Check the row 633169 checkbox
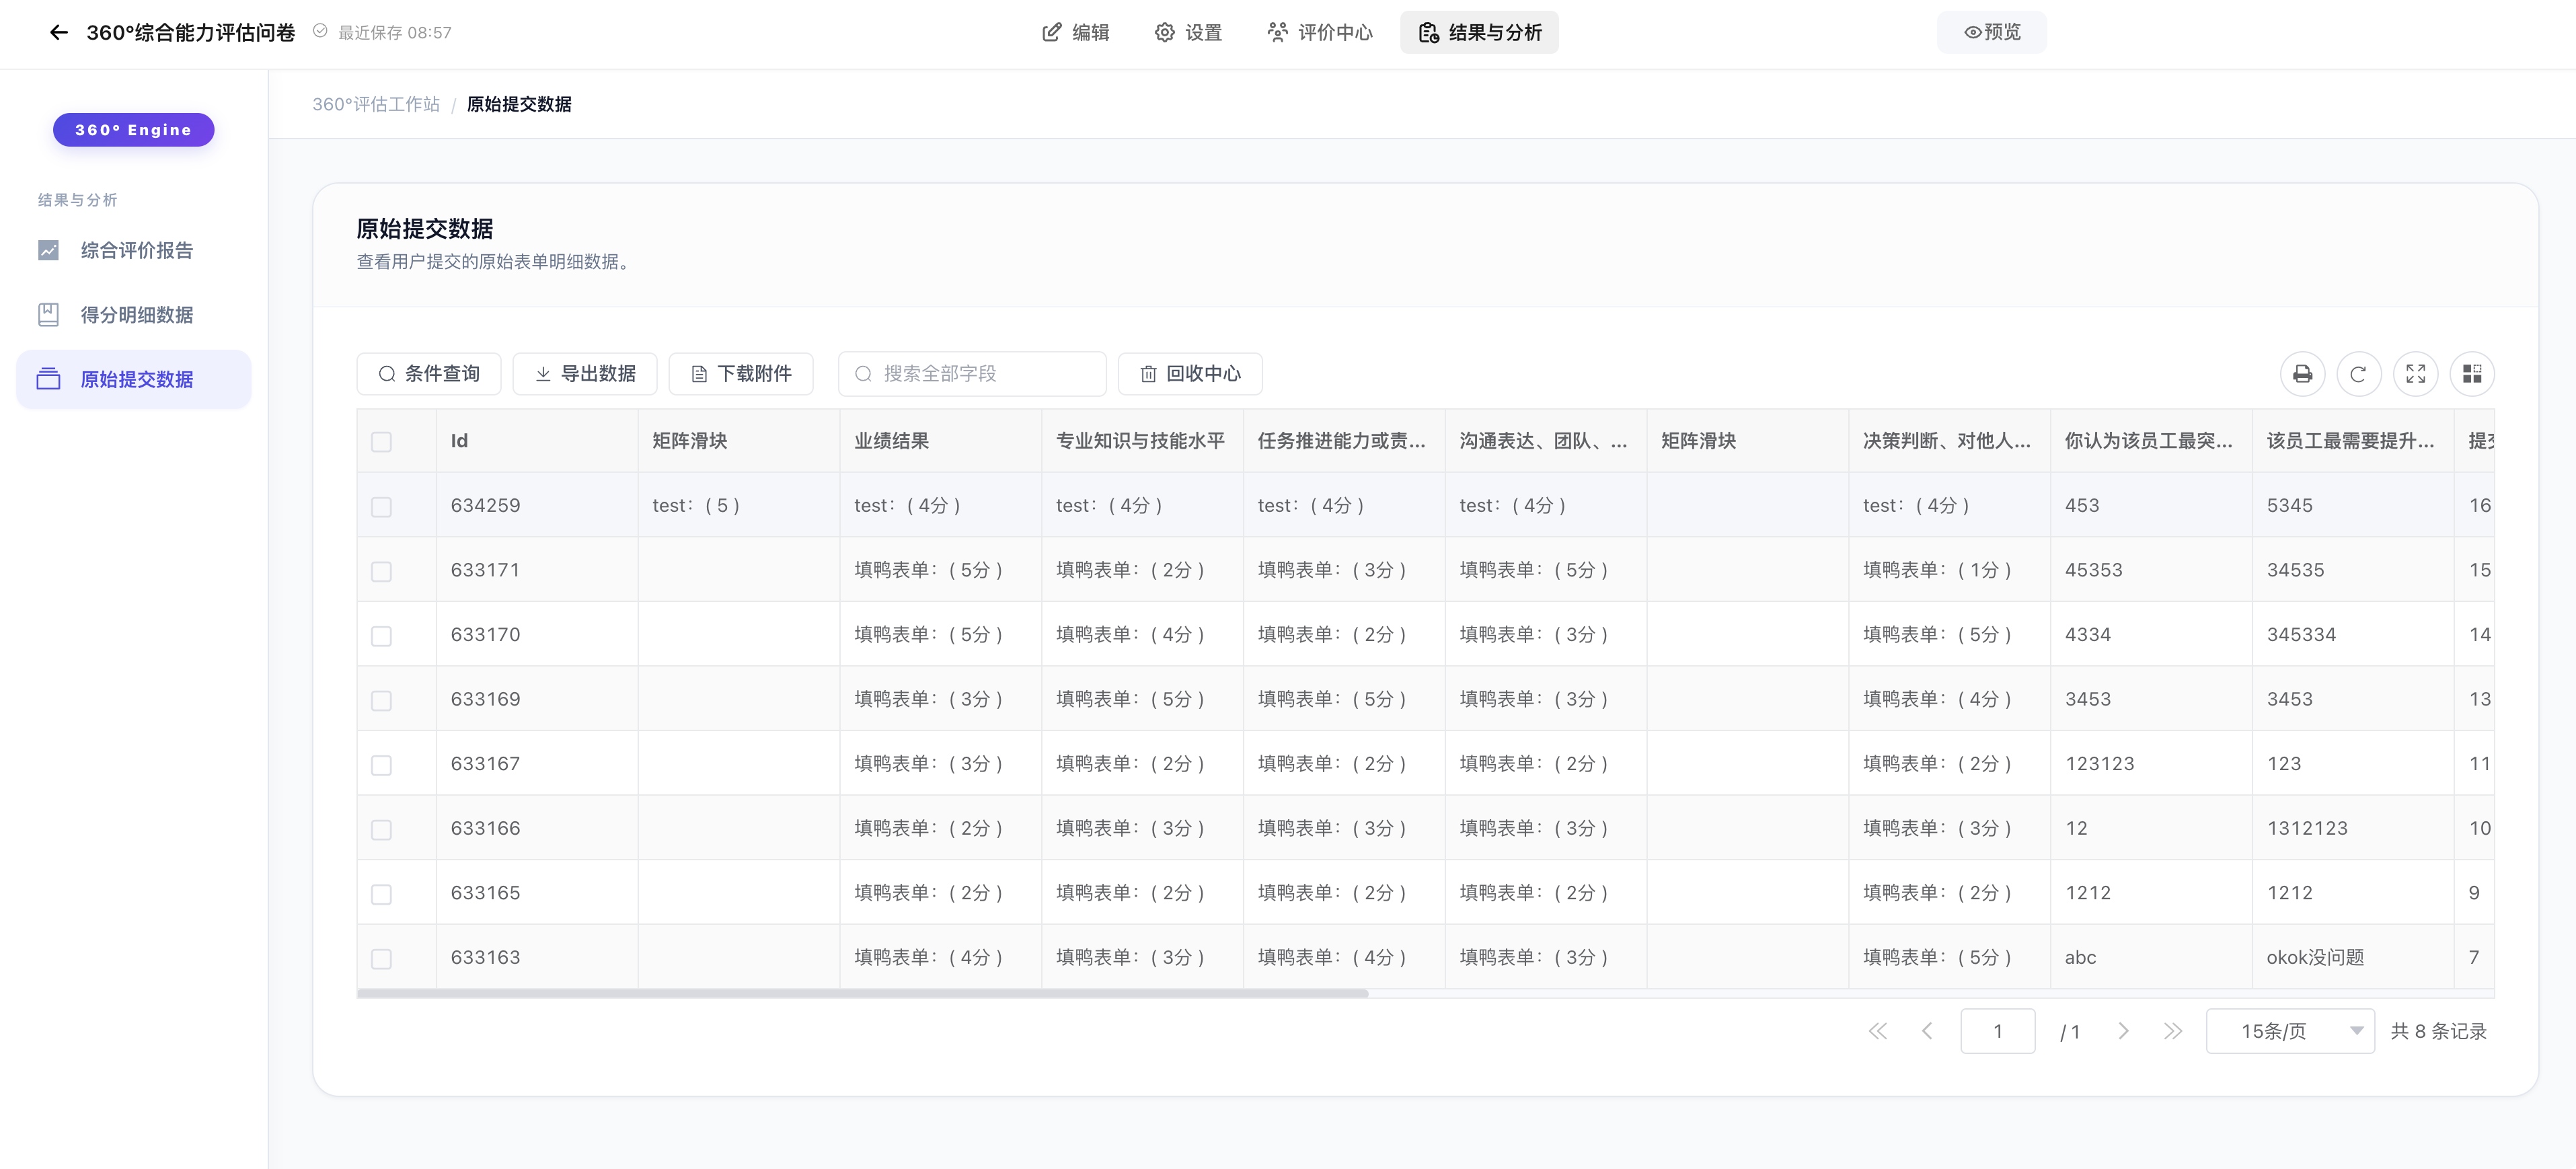The image size is (2576, 1169). point(381,700)
